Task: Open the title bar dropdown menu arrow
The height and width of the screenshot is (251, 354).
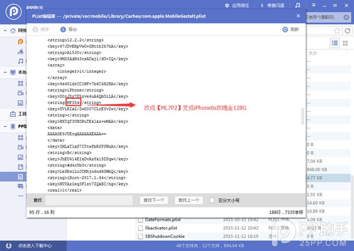Action: click(314, 5)
